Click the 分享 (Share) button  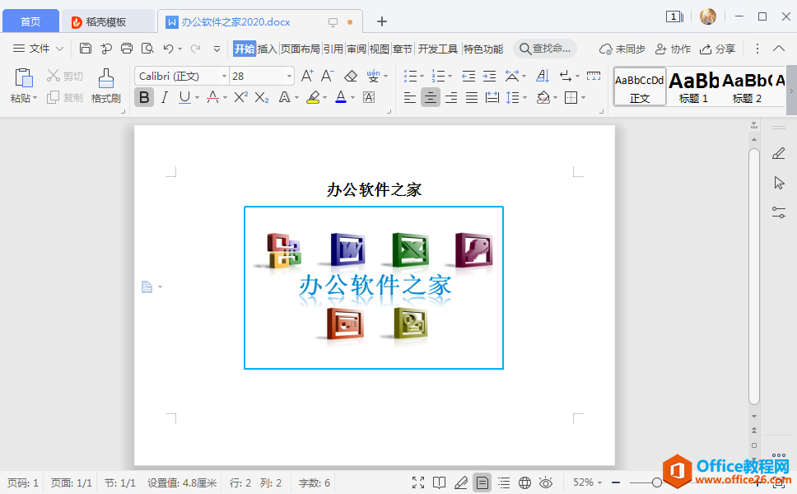(717, 49)
